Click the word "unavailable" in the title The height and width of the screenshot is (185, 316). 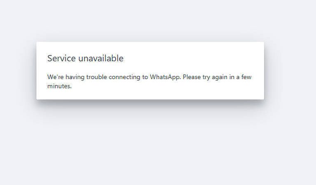(x=101, y=58)
